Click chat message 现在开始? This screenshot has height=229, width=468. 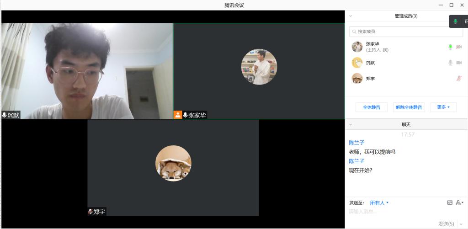pyautogui.click(x=361, y=170)
